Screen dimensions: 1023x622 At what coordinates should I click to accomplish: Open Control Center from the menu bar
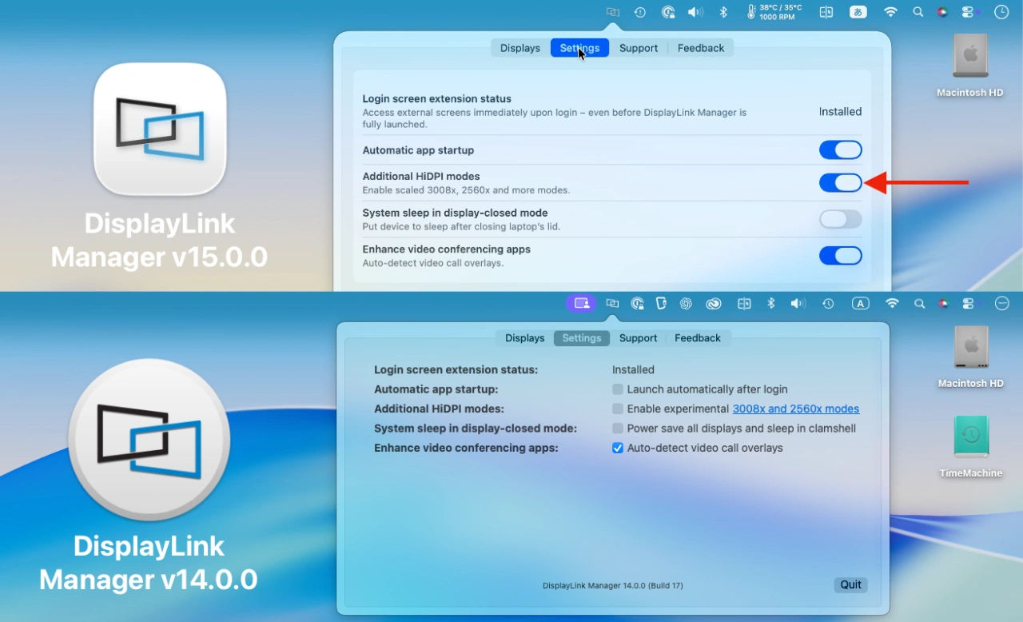point(969,11)
